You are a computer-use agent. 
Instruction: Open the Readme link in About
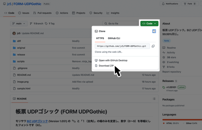(171, 48)
